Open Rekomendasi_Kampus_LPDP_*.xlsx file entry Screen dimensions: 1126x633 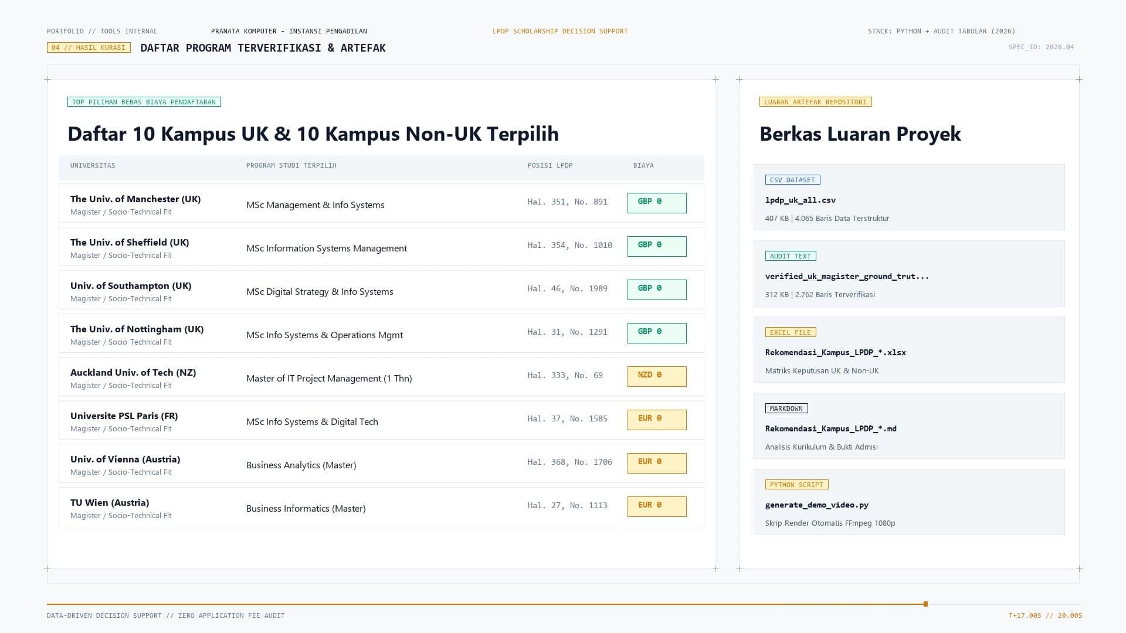point(909,350)
